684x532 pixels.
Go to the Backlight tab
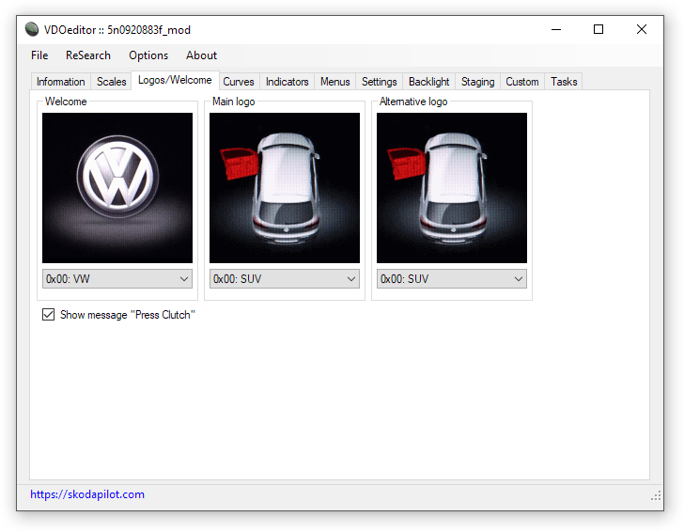pos(428,82)
